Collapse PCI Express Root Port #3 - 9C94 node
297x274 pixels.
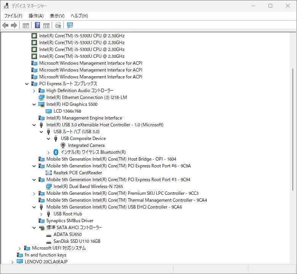click(x=34, y=180)
